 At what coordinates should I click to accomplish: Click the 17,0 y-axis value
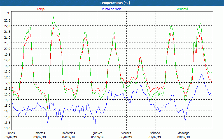pos(7,83)
